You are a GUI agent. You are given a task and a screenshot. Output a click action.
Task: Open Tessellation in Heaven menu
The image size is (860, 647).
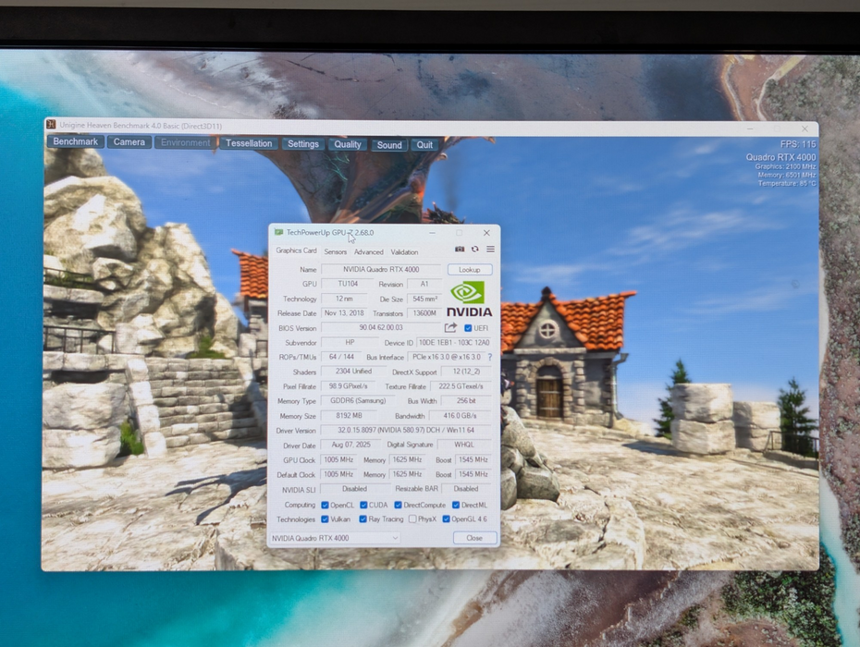tap(249, 143)
